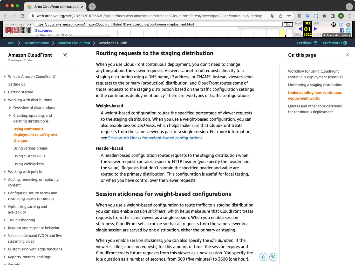Click the thumbs down feedback icon
Screen dimensions: 355x265
pyautogui.click(x=273, y=257)
